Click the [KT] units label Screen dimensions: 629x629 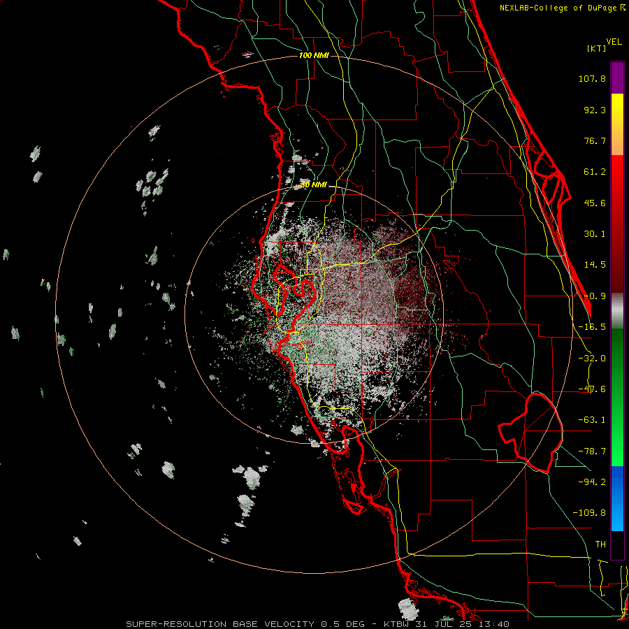click(597, 49)
